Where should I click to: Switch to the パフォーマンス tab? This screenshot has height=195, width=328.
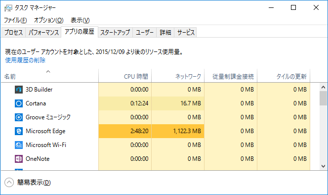click(43, 33)
